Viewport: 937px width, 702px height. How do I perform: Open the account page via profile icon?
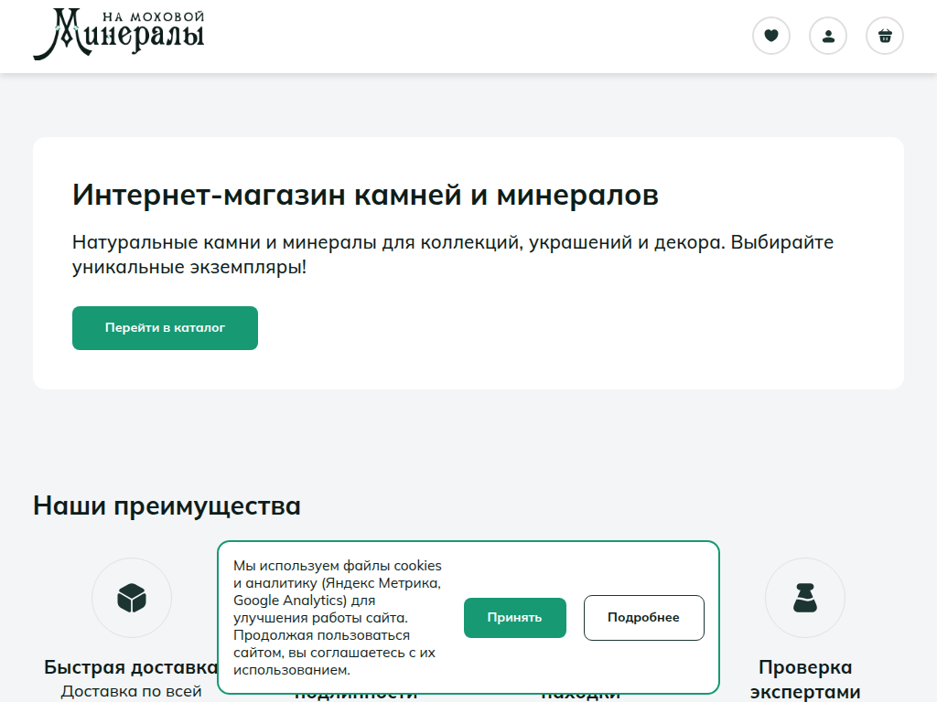828,36
